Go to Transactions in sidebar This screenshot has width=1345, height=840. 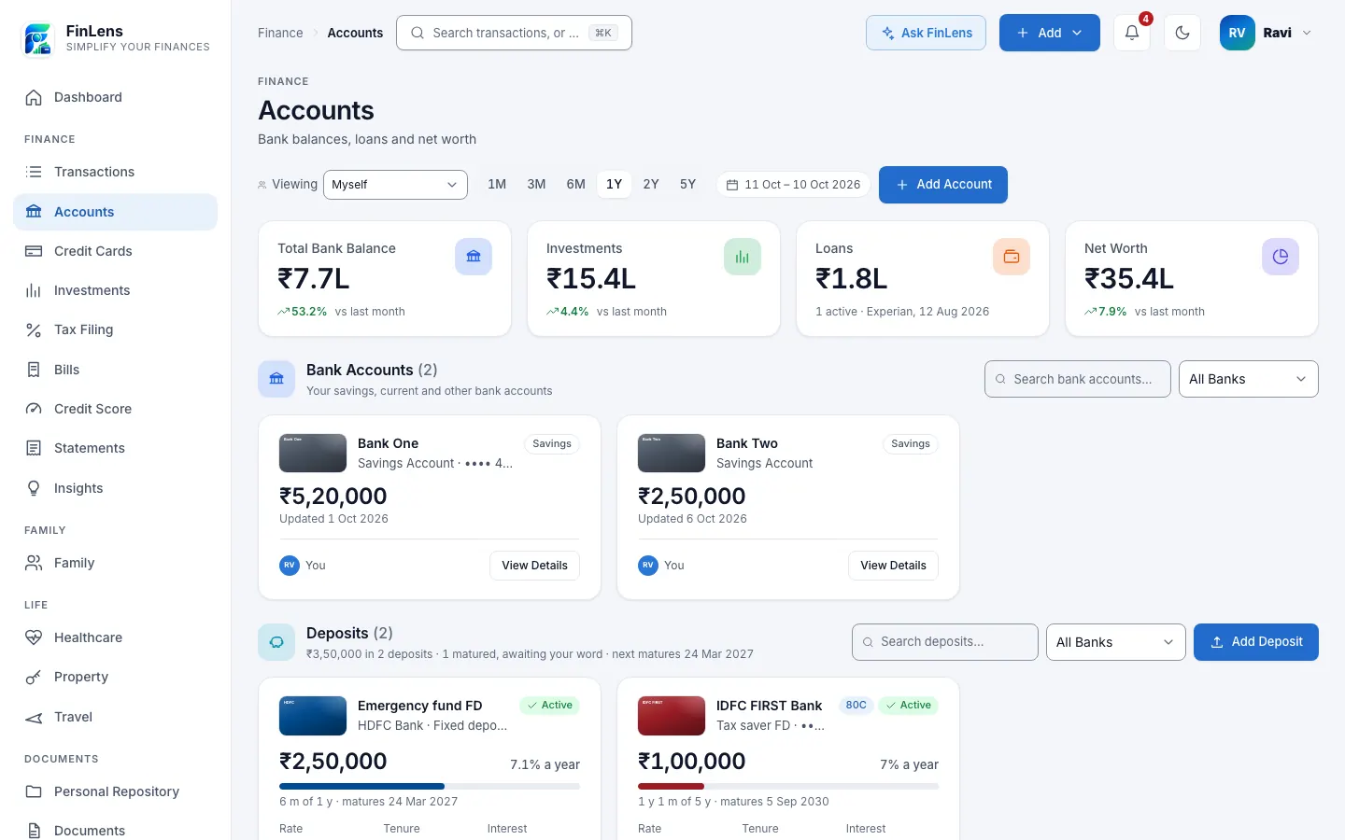point(116,172)
